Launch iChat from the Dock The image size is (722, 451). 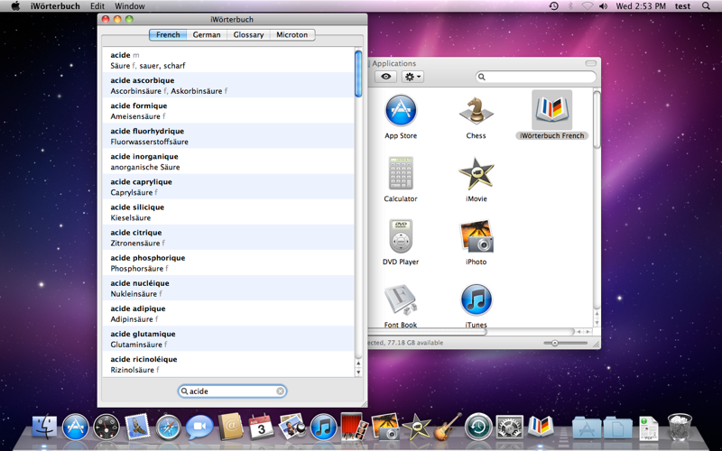tap(199, 427)
